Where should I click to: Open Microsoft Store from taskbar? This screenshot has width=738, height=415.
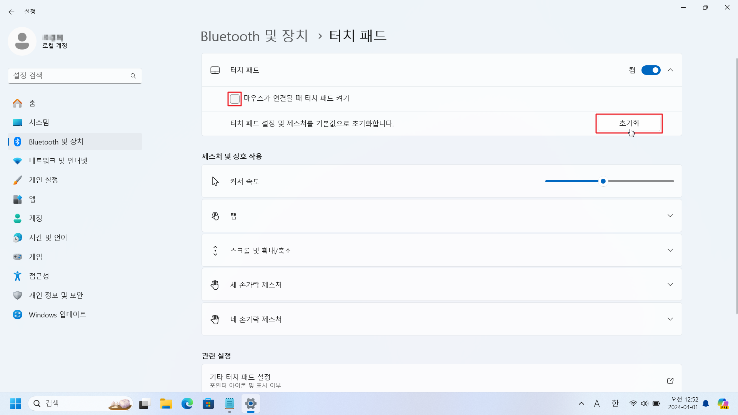[208, 403]
